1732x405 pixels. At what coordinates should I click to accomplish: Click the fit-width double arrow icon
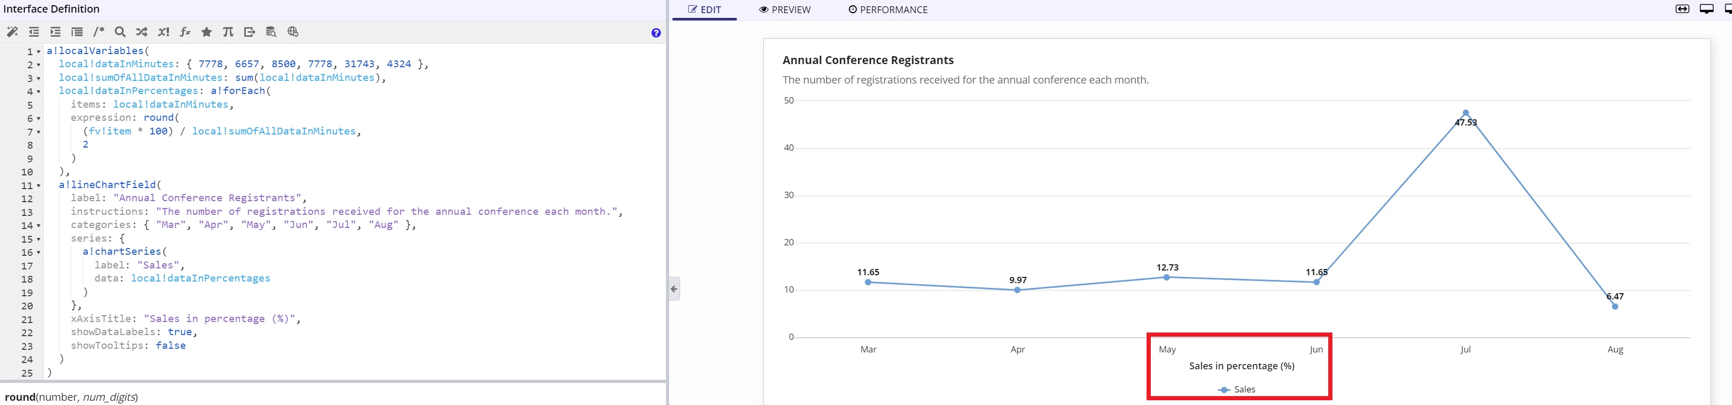[1682, 9]
